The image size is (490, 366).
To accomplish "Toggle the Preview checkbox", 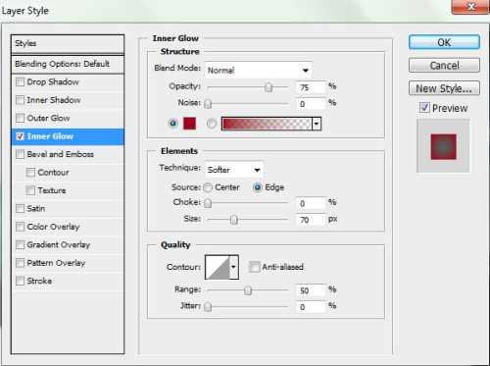I will click(x=424, y=108).
